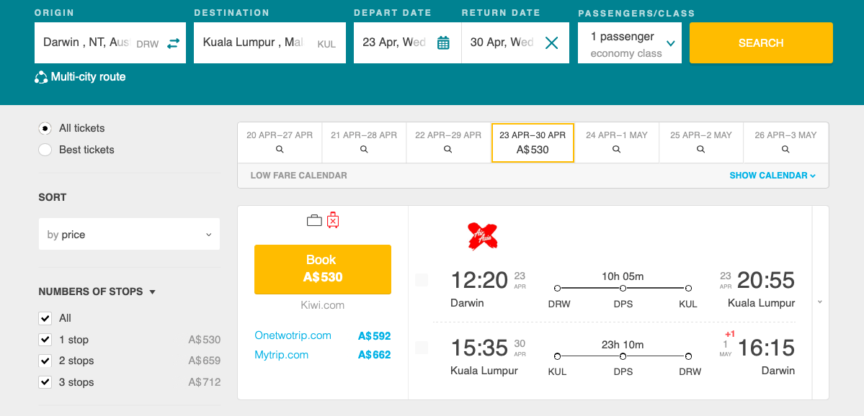
Task: Select the 20 APR–27 APR date tab
Action: 280,143
